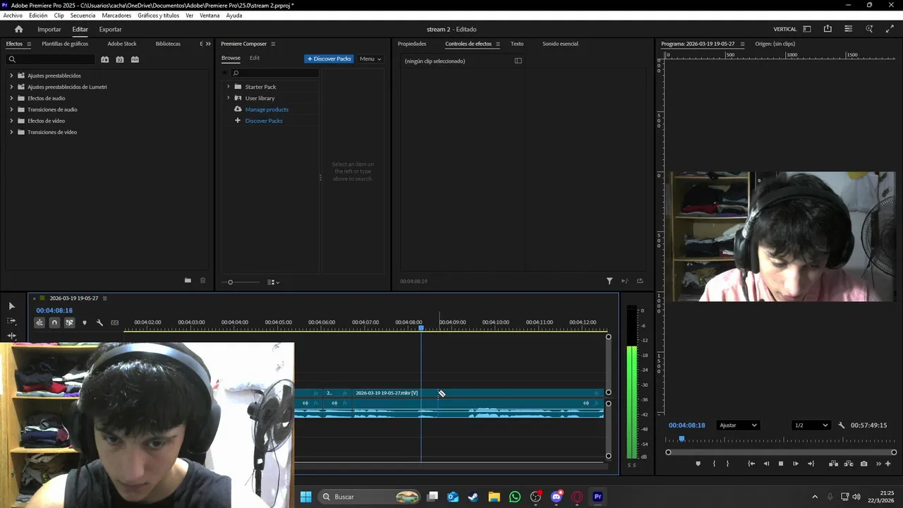The image size is (903, 508).
Task: Expand Transiciones de vídeo folder
Action: (11, 132)
